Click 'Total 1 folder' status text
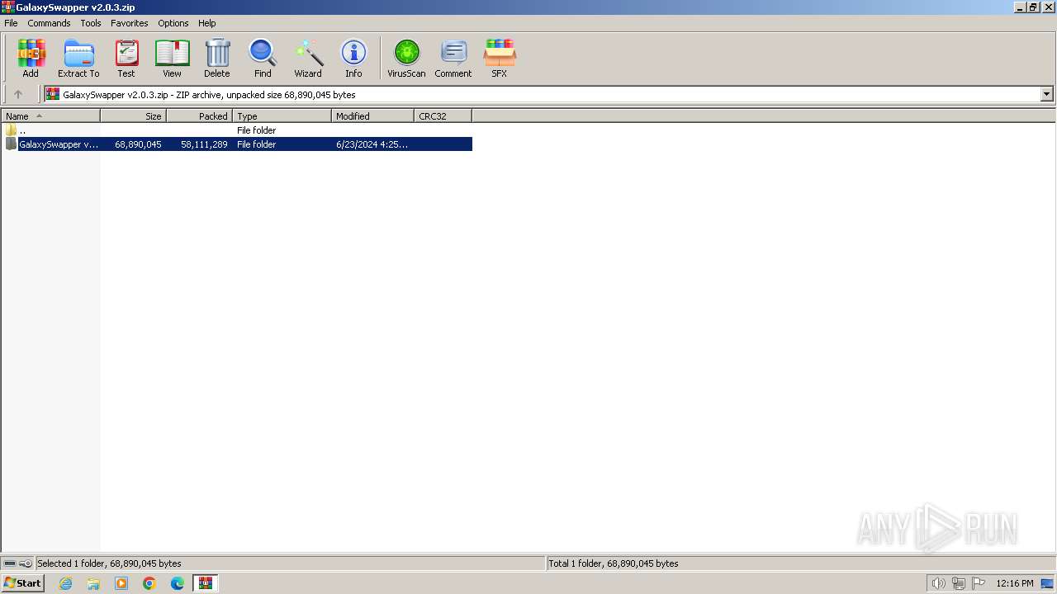Image resolution: width=1057 pixels, height=594 pixels. tap(614, 563)
